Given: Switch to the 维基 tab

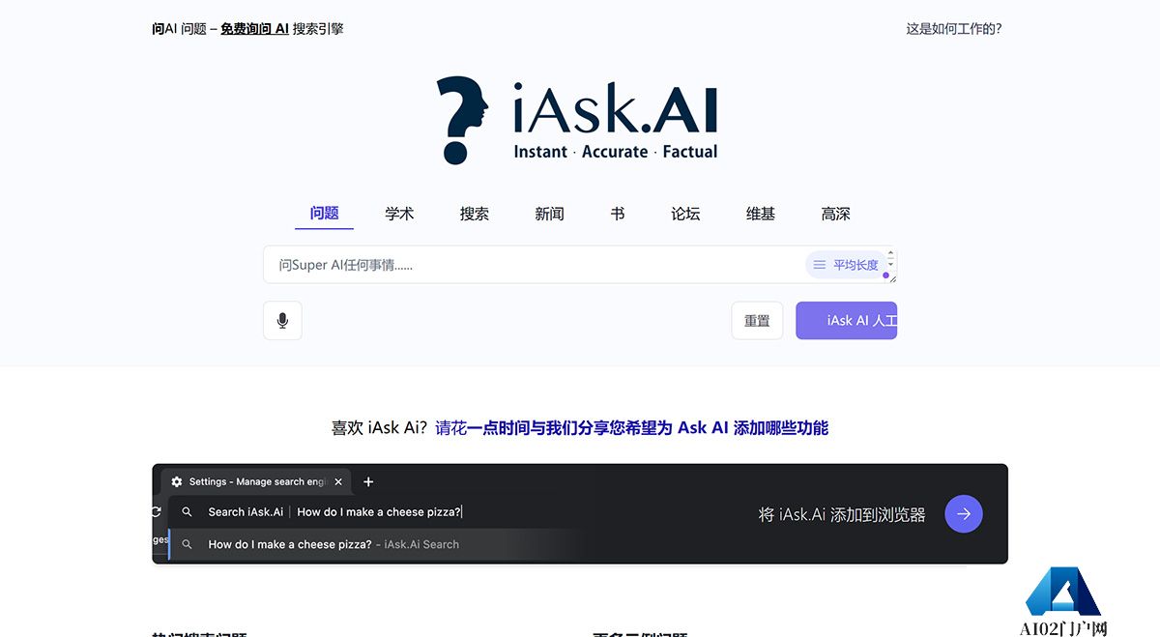Looking at the screenshot, I should [761, 214].
